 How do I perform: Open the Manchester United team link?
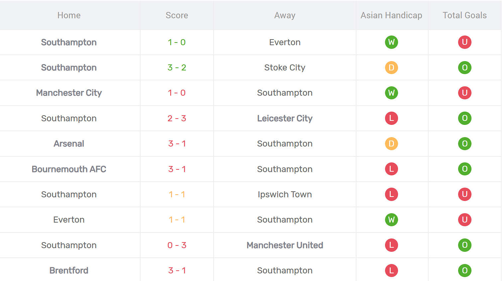285,245
